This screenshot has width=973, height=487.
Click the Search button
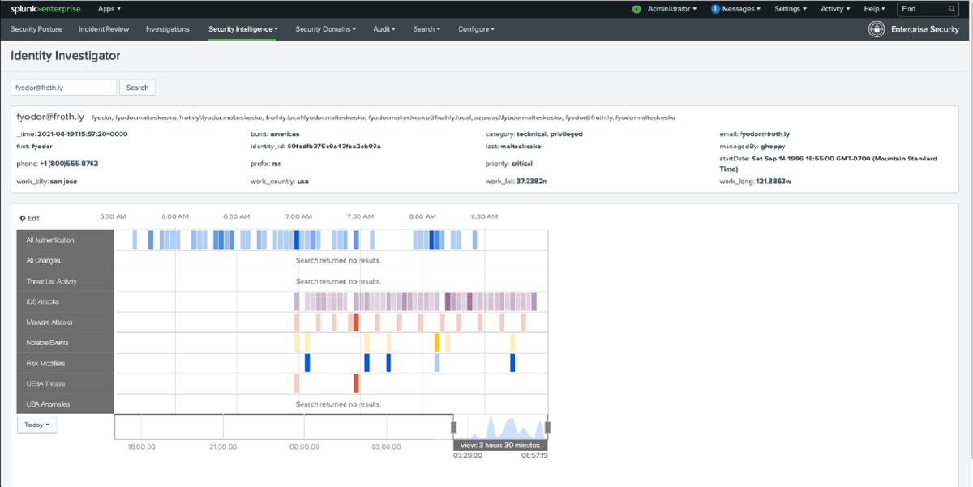(x=137, y=87)
